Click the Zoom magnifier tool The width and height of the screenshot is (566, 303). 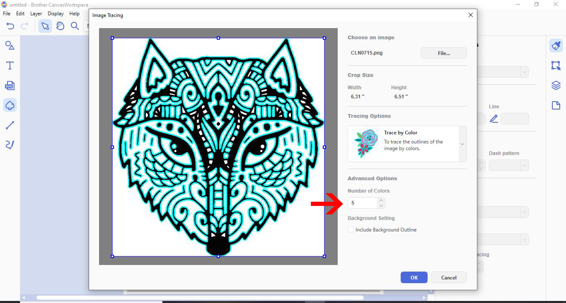(75, 26)
